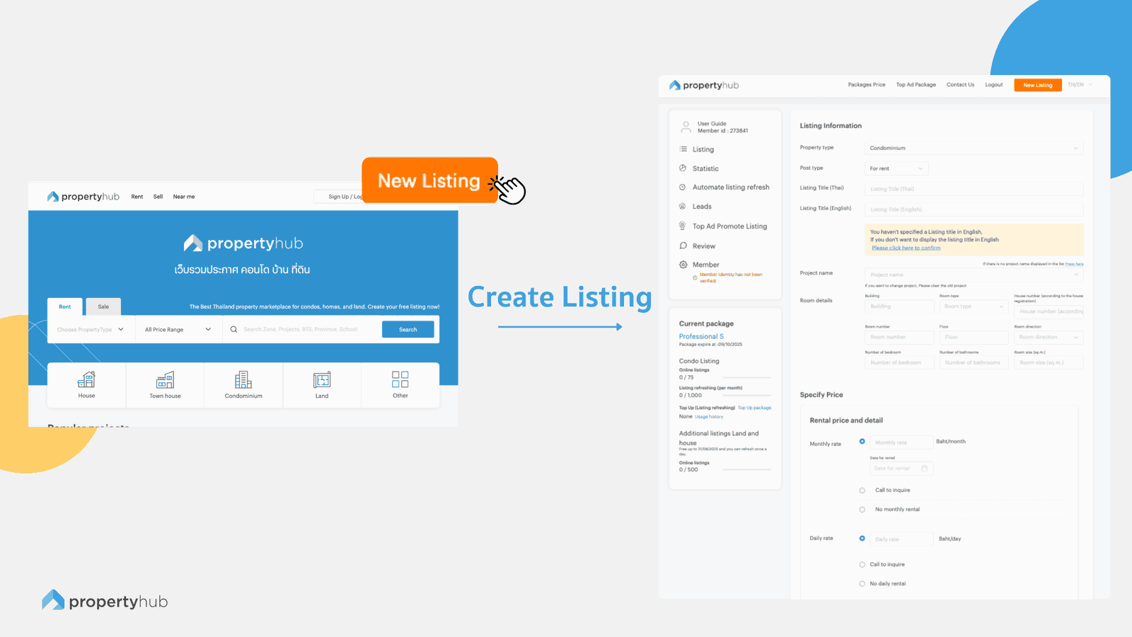This screenshot has width=1132, height=637.
Task: Click the Monthly rate amount field
Action: tap(901, 442)
